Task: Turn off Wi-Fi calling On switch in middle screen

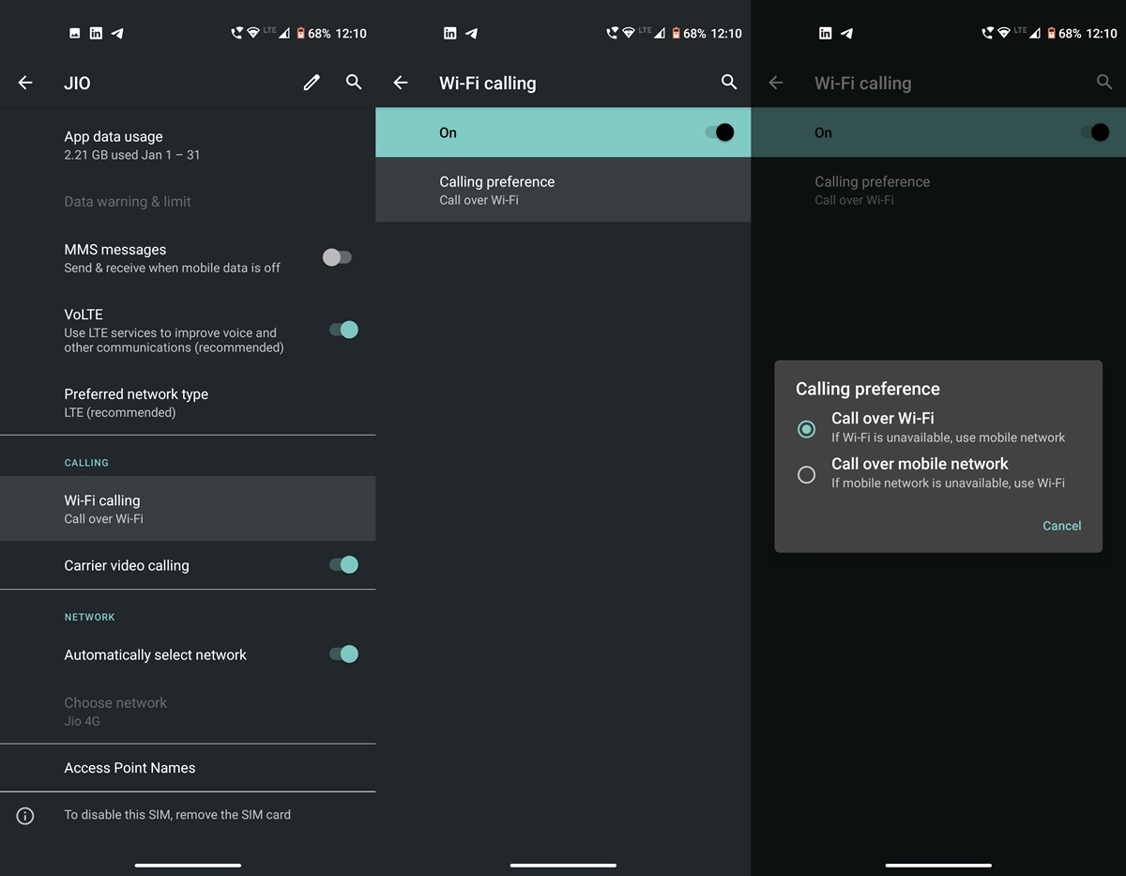Action: point(720,132)
